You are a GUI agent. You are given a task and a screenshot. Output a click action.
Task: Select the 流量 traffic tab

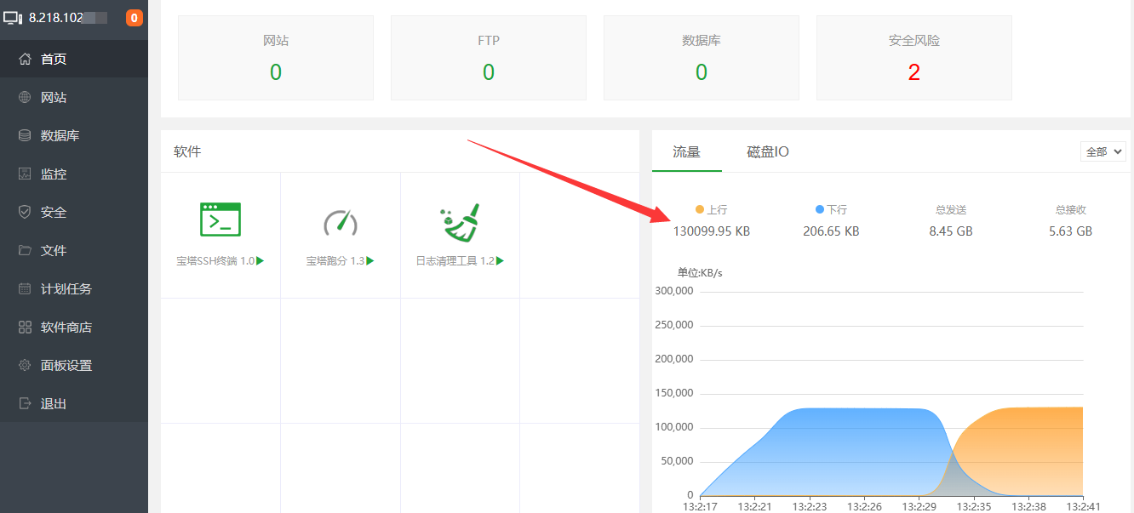[x=687, y=151]
